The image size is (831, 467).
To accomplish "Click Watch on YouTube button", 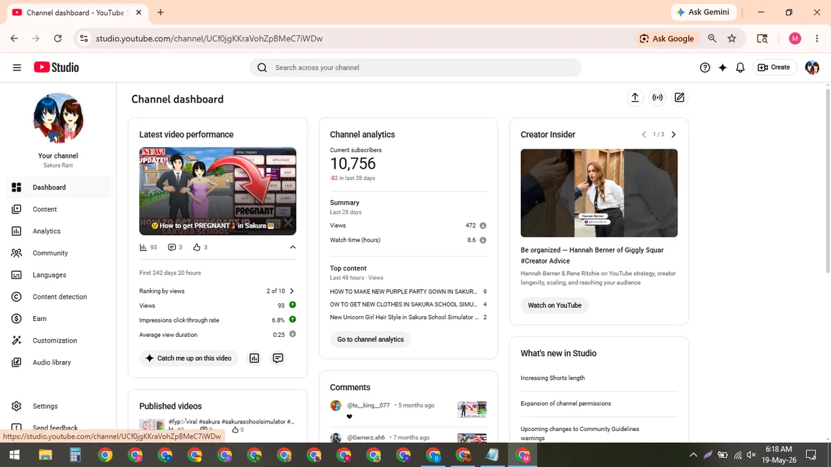I will 555,305.
